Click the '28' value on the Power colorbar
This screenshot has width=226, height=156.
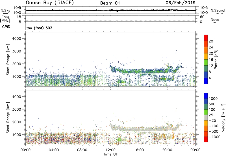point(211,41)
